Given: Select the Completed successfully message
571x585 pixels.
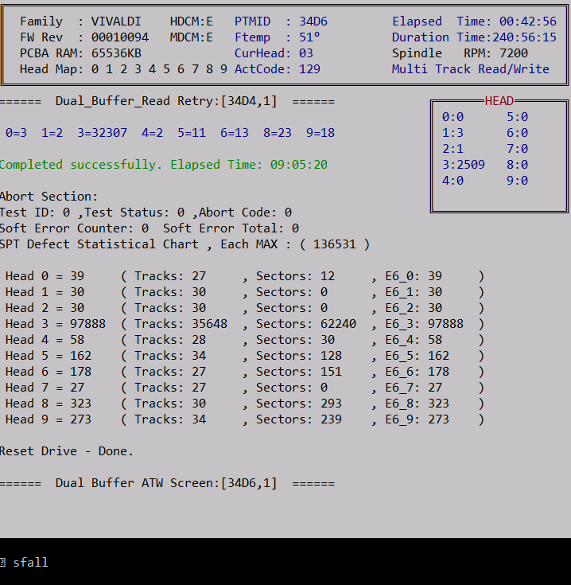Looking at the screenshot, I should [x=81, y=165].
